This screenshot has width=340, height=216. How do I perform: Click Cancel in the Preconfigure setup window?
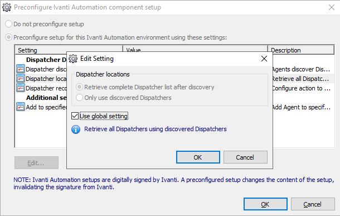pyautogui.click(x=313, y=204)
